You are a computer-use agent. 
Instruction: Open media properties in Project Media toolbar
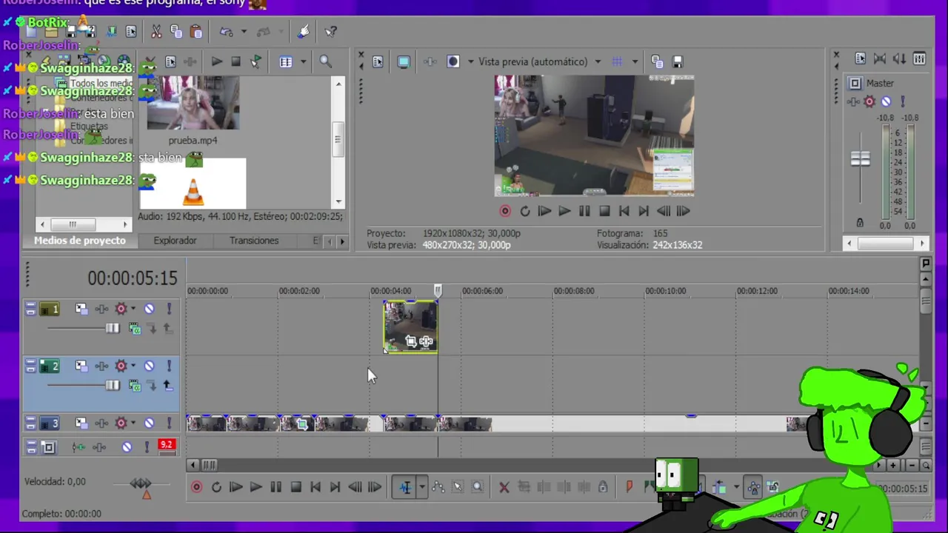pos(170,62)
